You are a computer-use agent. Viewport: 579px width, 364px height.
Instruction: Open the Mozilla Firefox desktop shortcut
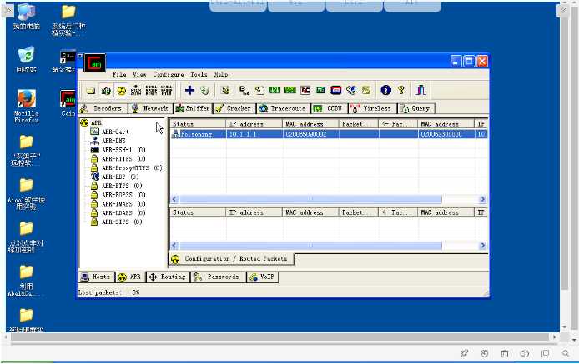(26, 107)
